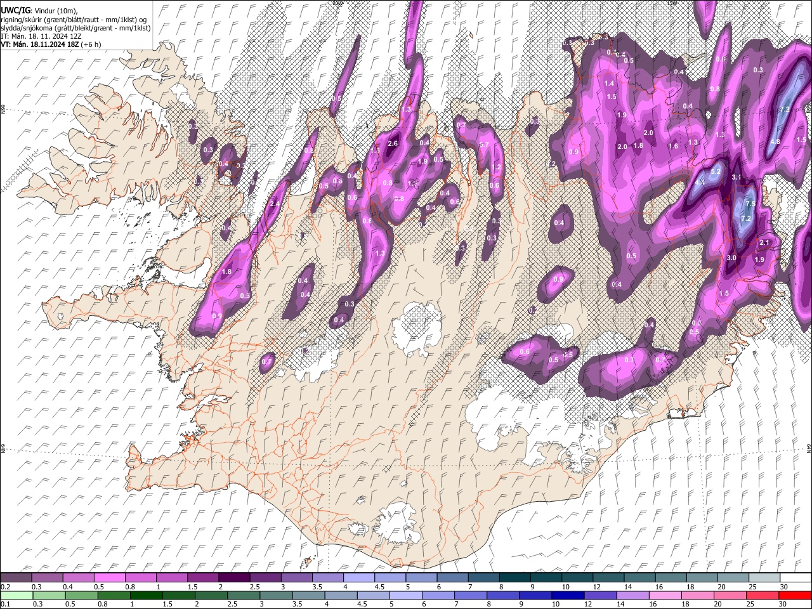Click the pale green lower legend swatch labeled 0.1

(16, 596)
